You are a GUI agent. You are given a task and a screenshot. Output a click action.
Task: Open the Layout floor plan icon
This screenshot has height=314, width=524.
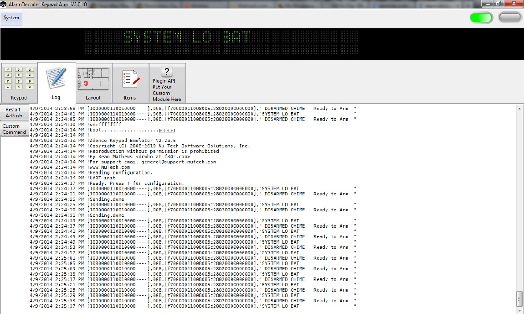click(93, 78)
